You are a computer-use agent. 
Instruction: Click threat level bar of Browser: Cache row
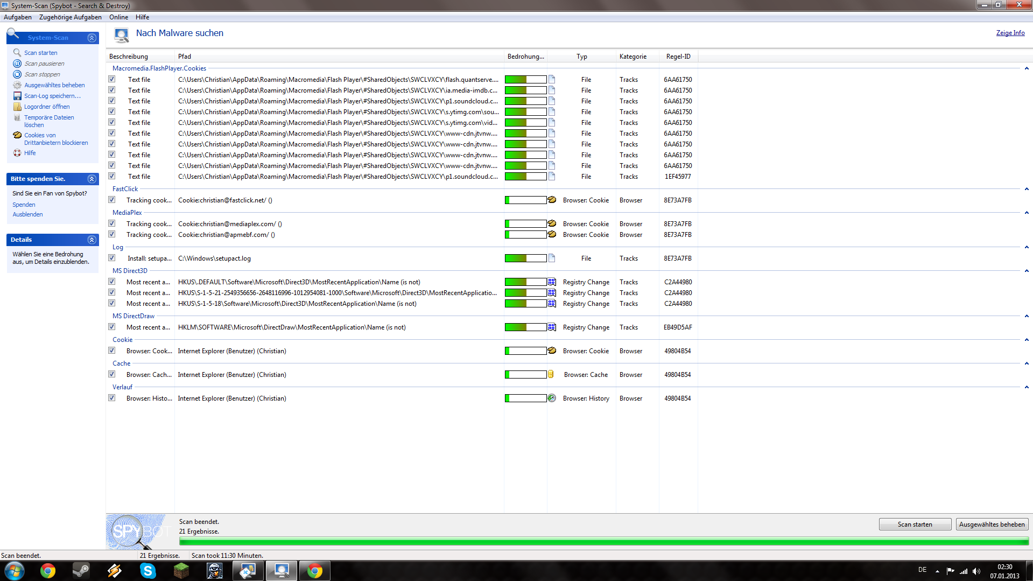point(525,374)
